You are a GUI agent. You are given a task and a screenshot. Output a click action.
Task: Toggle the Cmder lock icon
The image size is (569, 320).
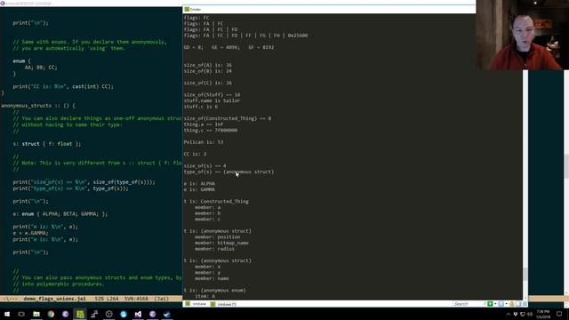point(512,304)
